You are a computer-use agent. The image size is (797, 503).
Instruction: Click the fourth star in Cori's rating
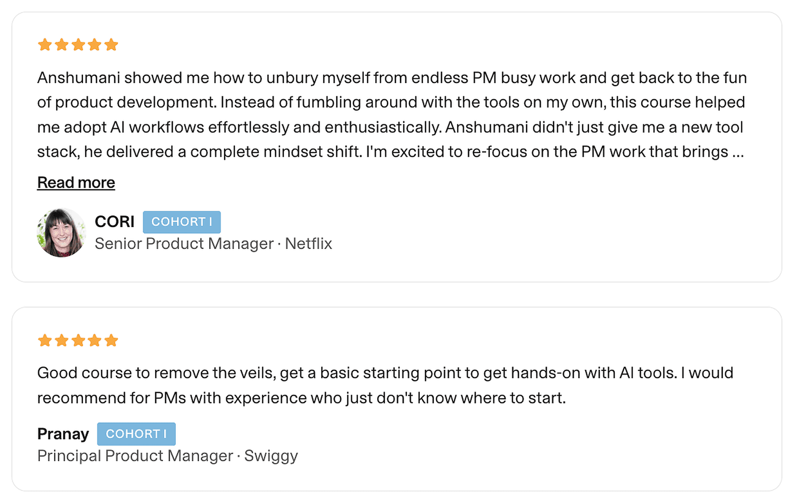point(95,45)
